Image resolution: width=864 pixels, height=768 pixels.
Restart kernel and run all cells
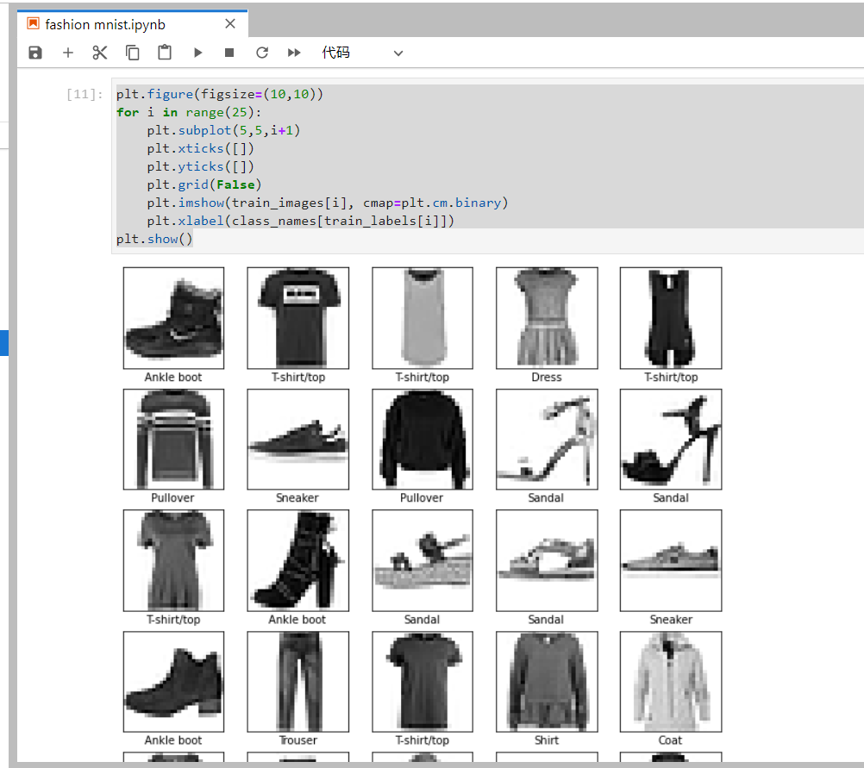[294, 53]
